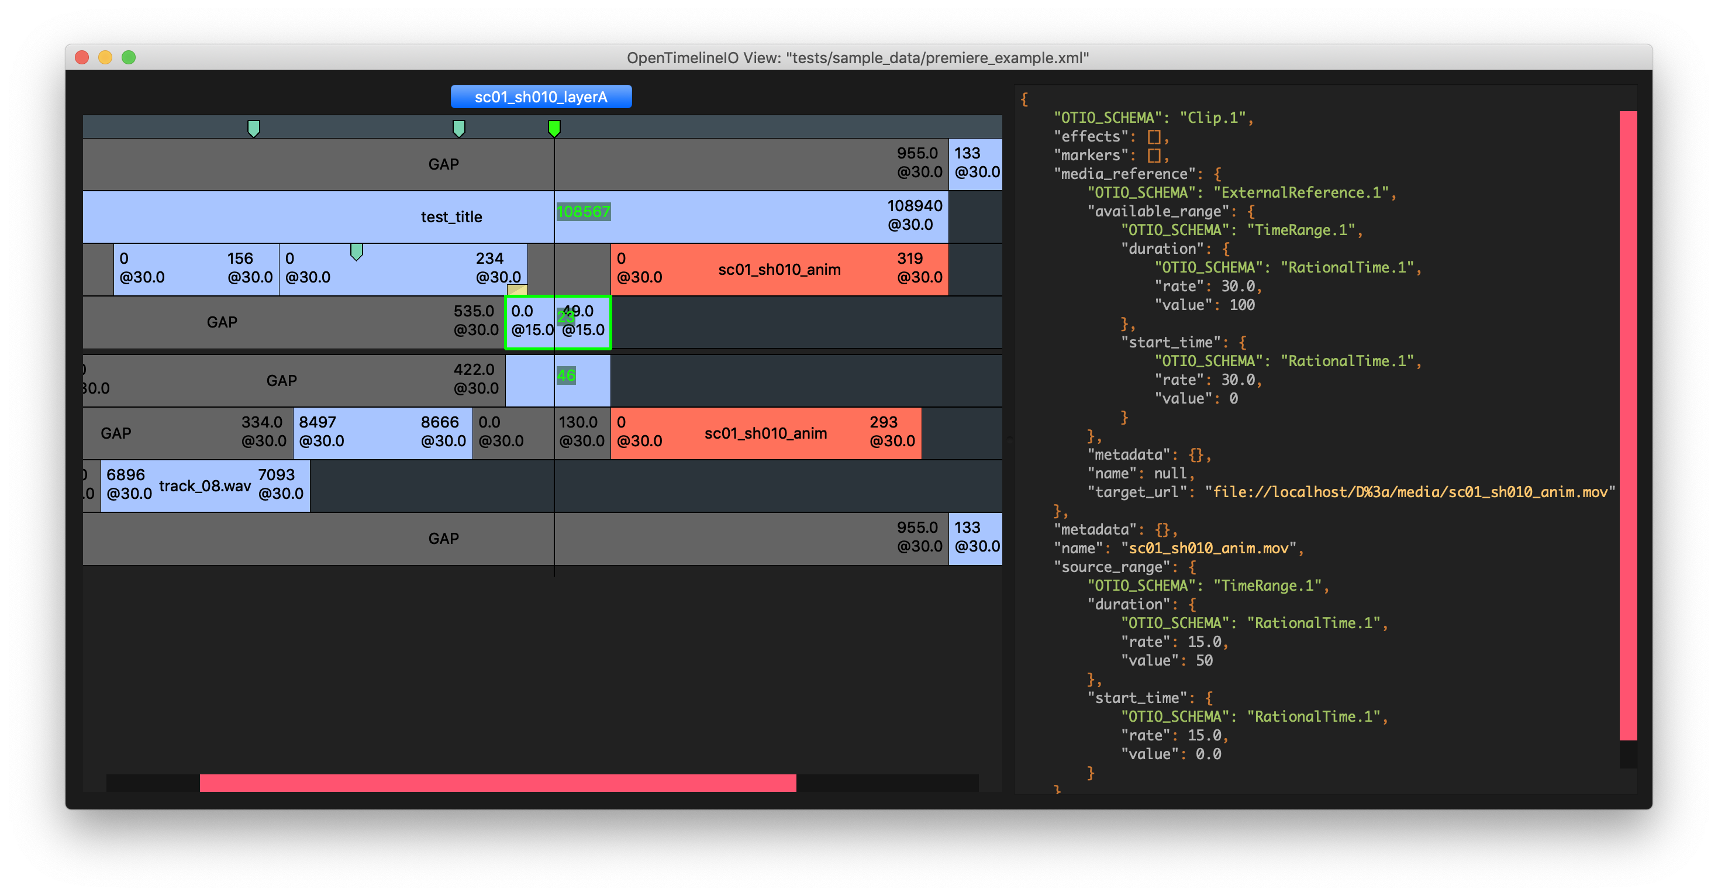Click the bright green playhead marker
This screenshot has width=1718, height=896.
coord(554,127)
